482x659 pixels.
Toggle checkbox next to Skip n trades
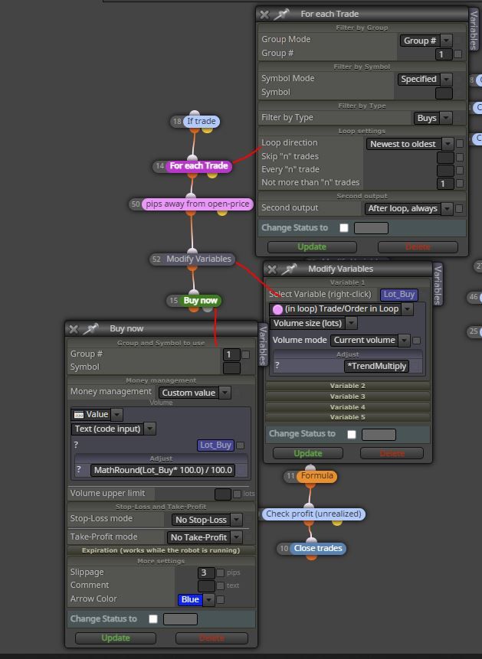(460, 158)
